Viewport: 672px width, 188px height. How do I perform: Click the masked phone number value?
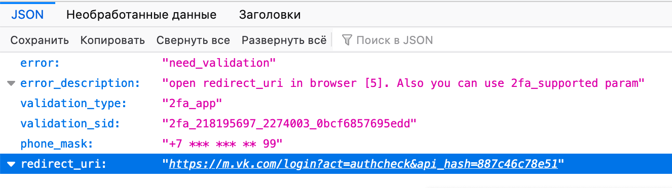click(x=222, y=144)
